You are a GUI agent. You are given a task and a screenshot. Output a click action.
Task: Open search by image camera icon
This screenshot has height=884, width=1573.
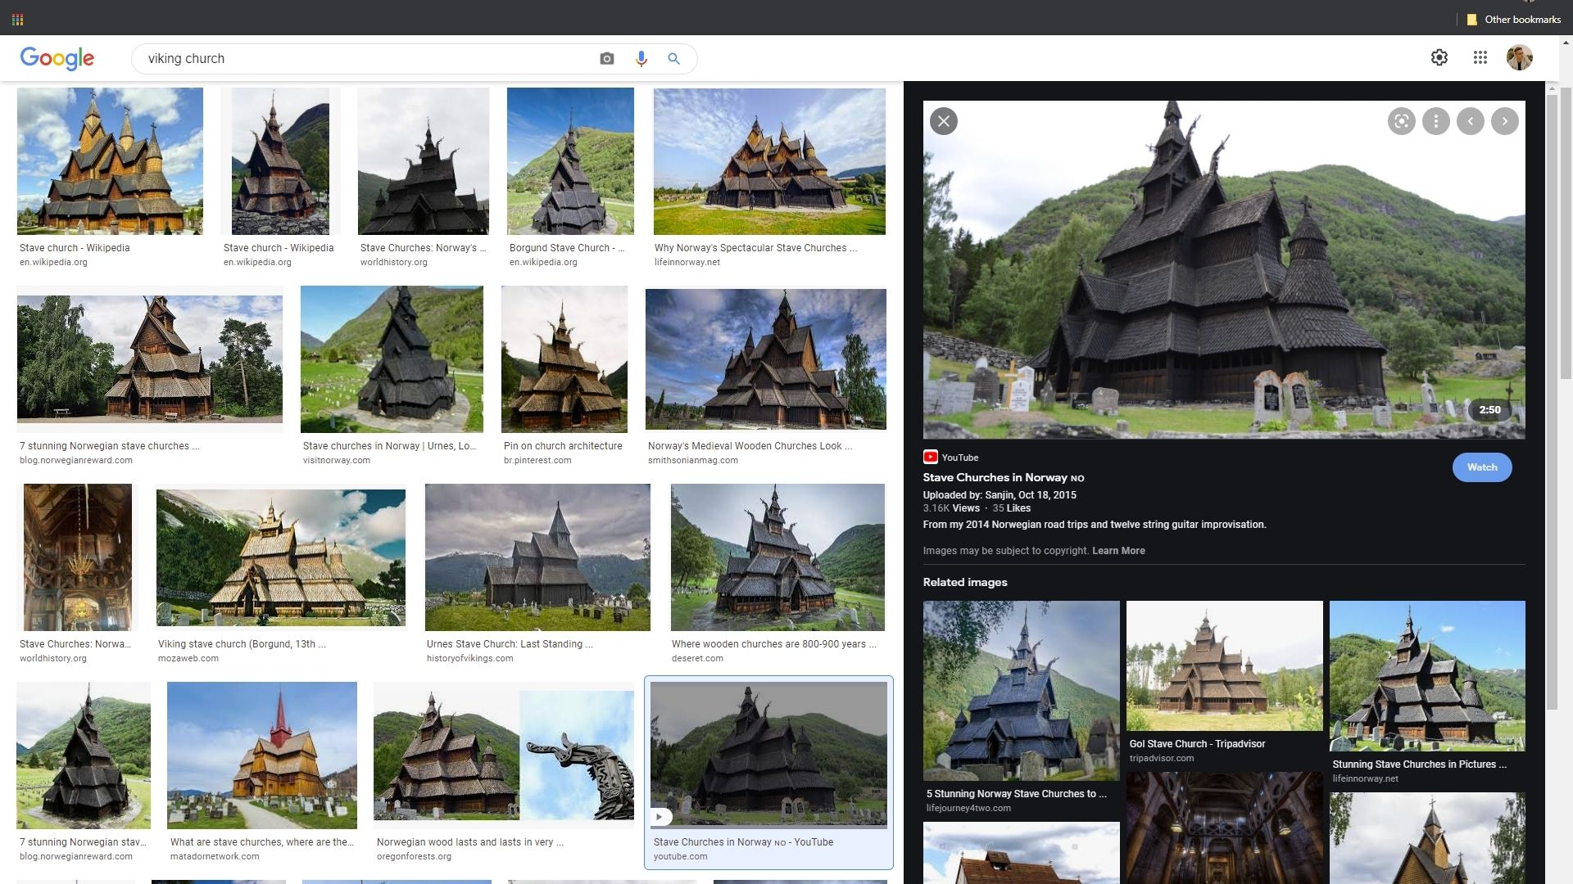click(606, 59)
